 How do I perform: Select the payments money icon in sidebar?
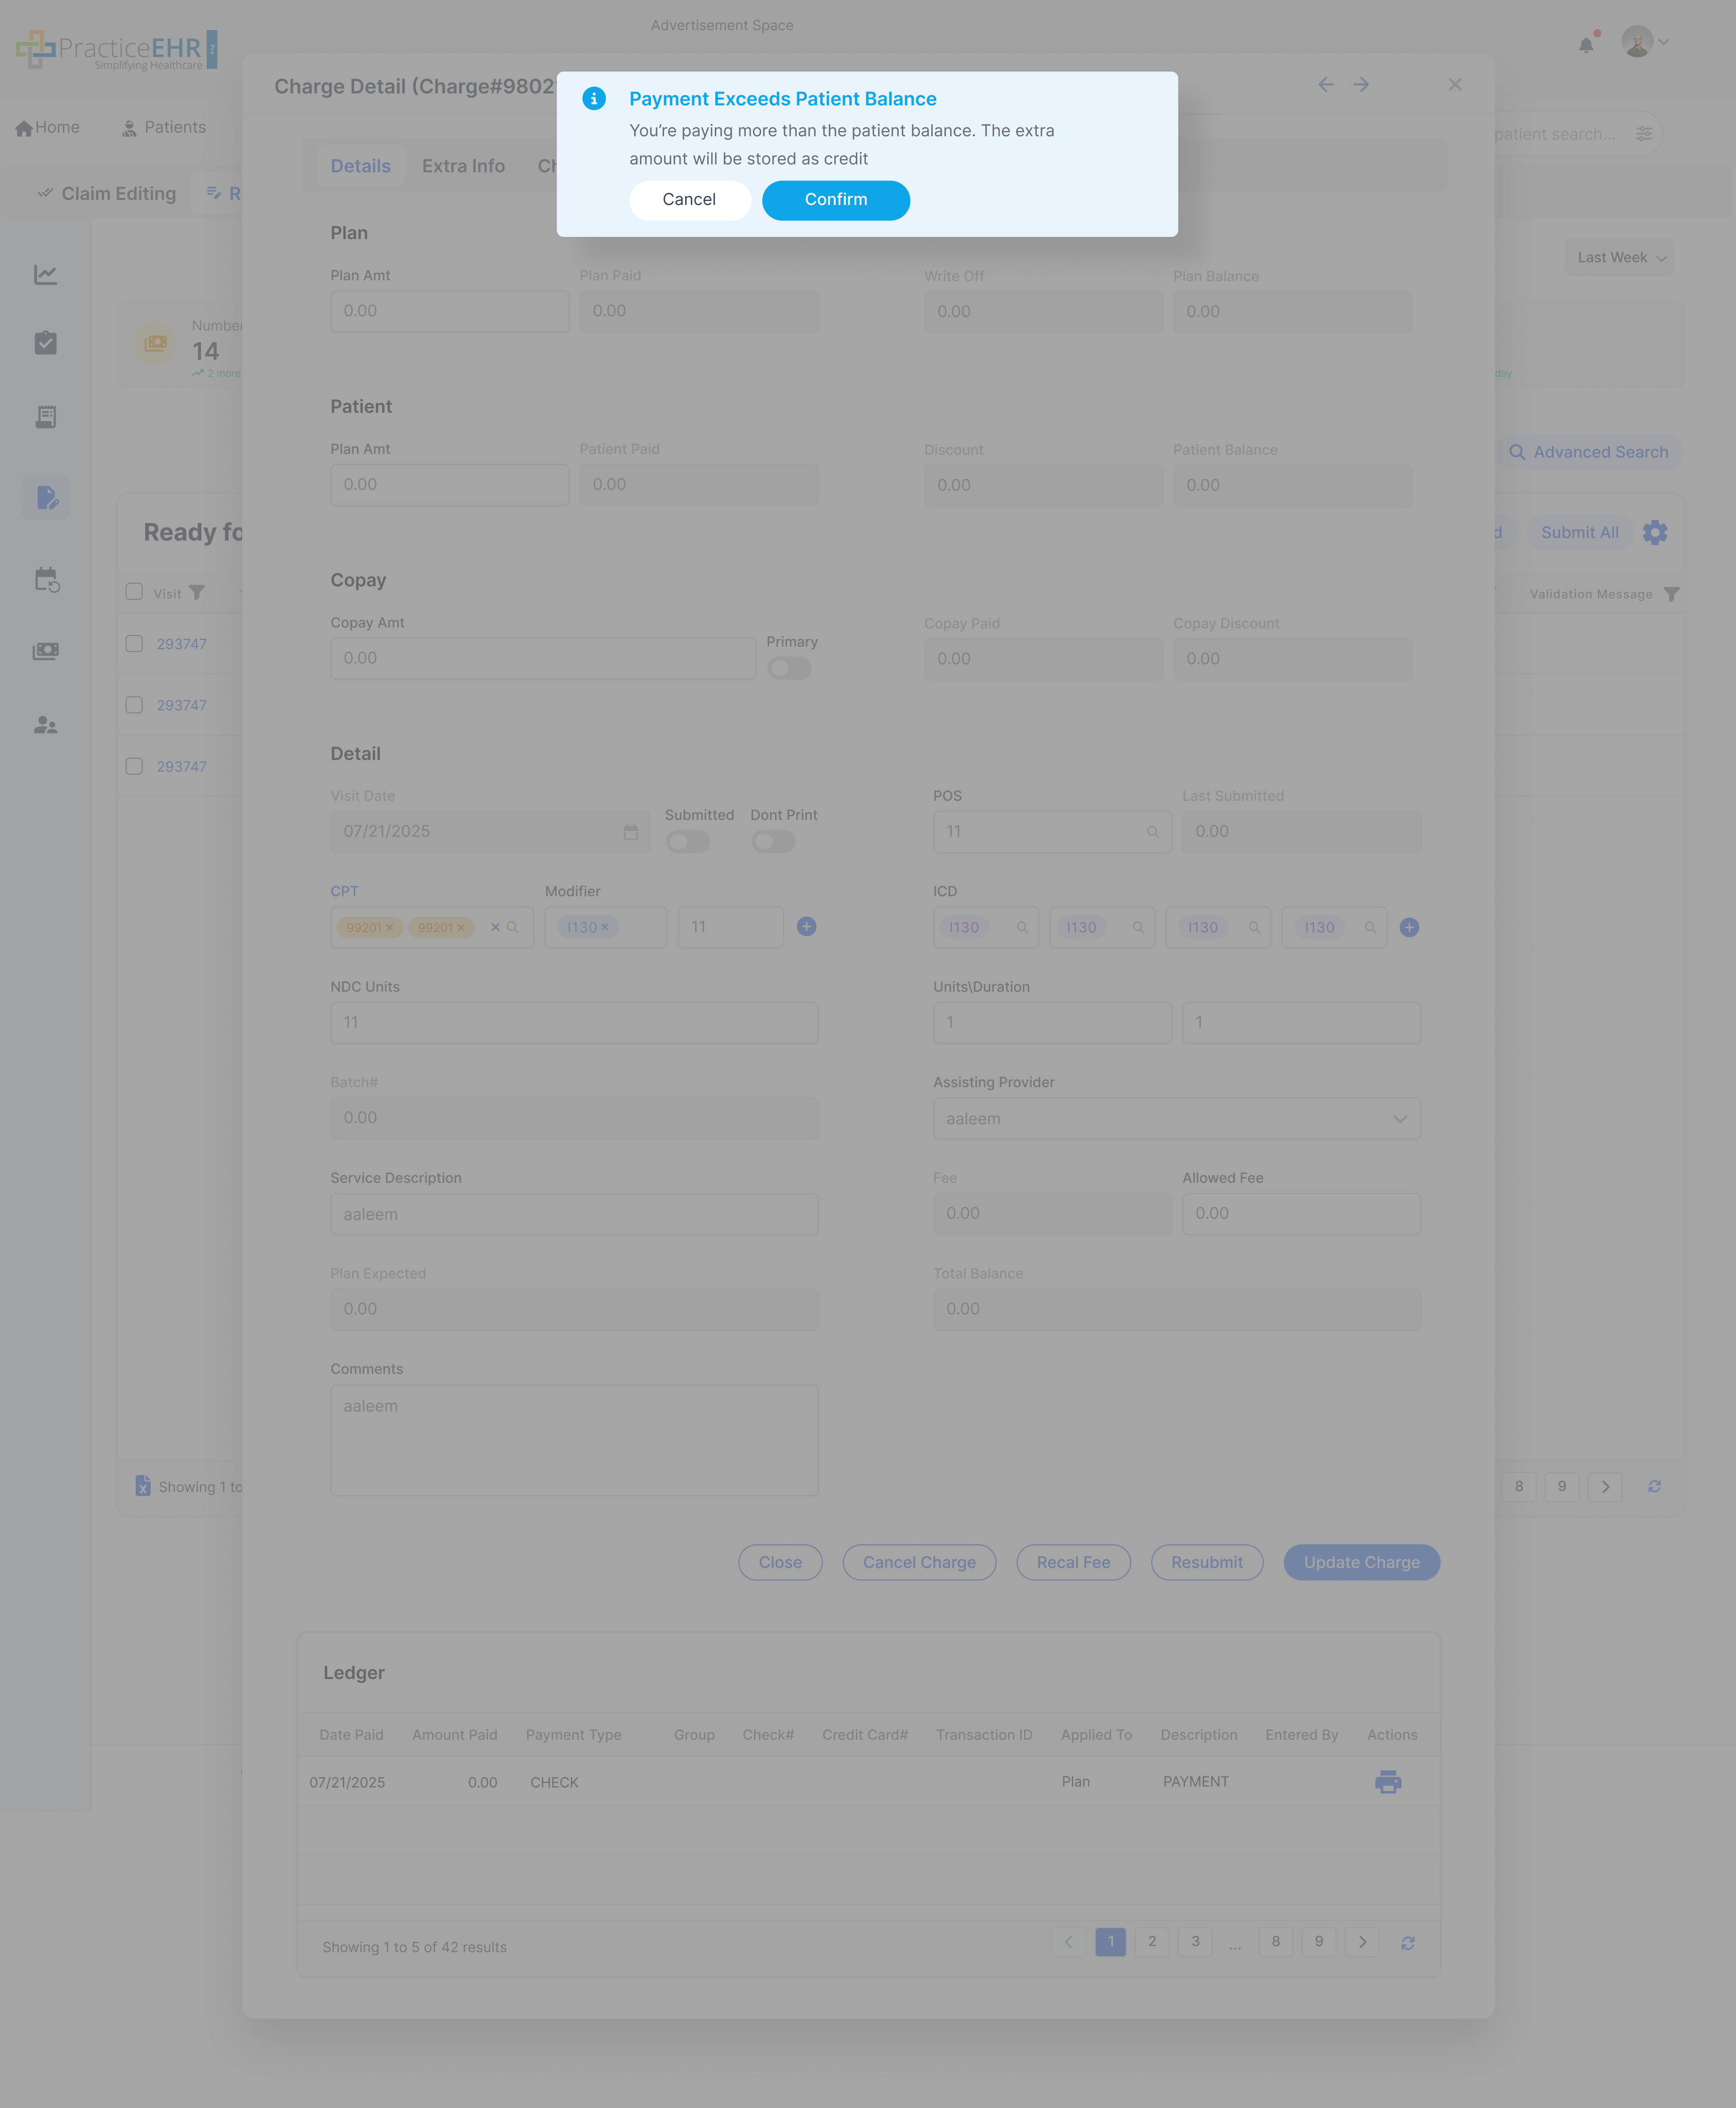pos(45,650)
